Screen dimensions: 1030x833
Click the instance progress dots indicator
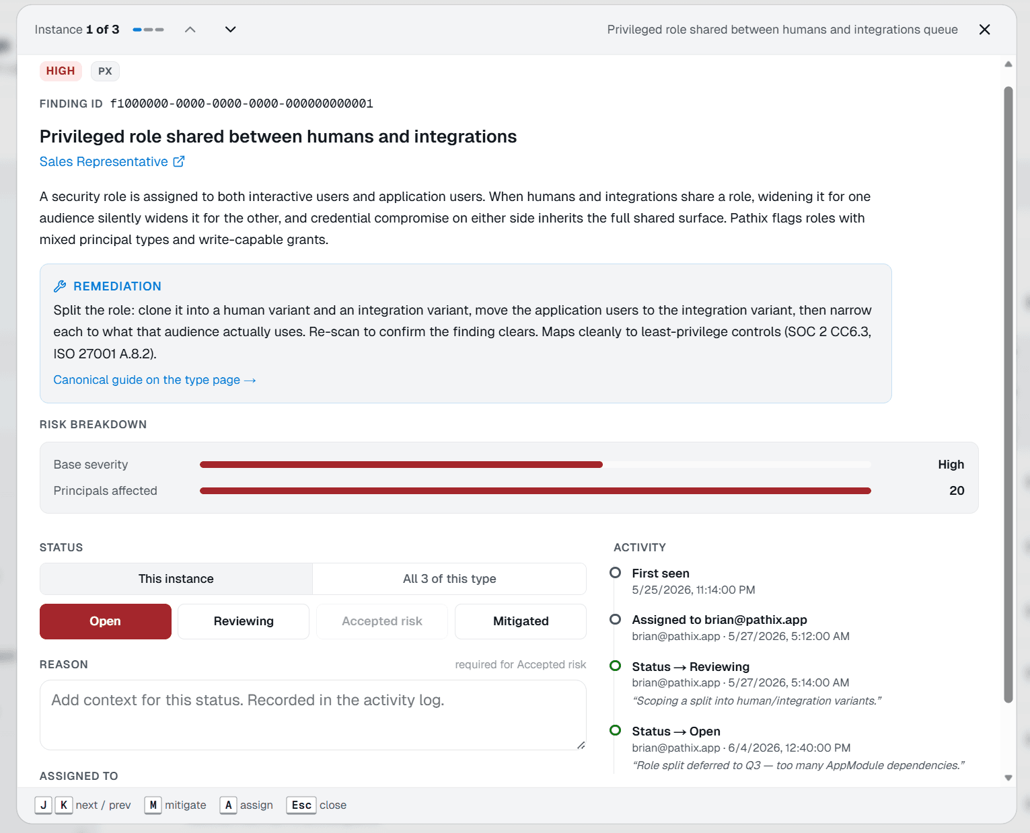point(148,30)
